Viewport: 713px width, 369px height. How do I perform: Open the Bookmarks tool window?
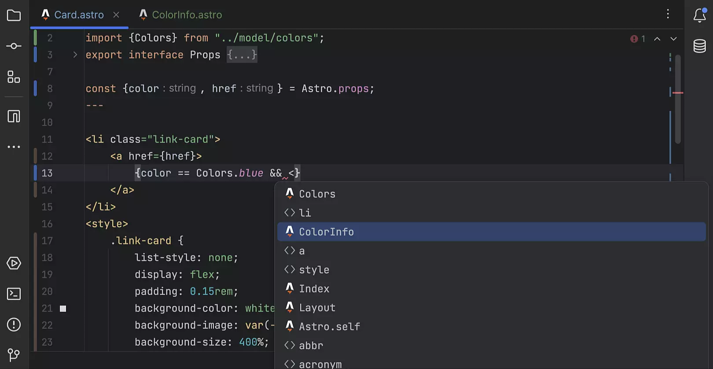coord(14,116)
